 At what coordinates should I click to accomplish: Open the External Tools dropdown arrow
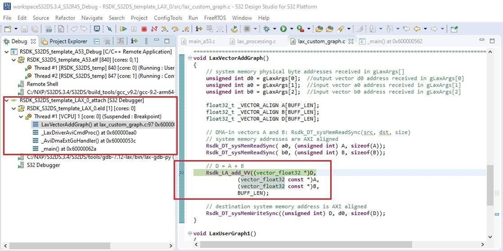[x=309, y=29]
